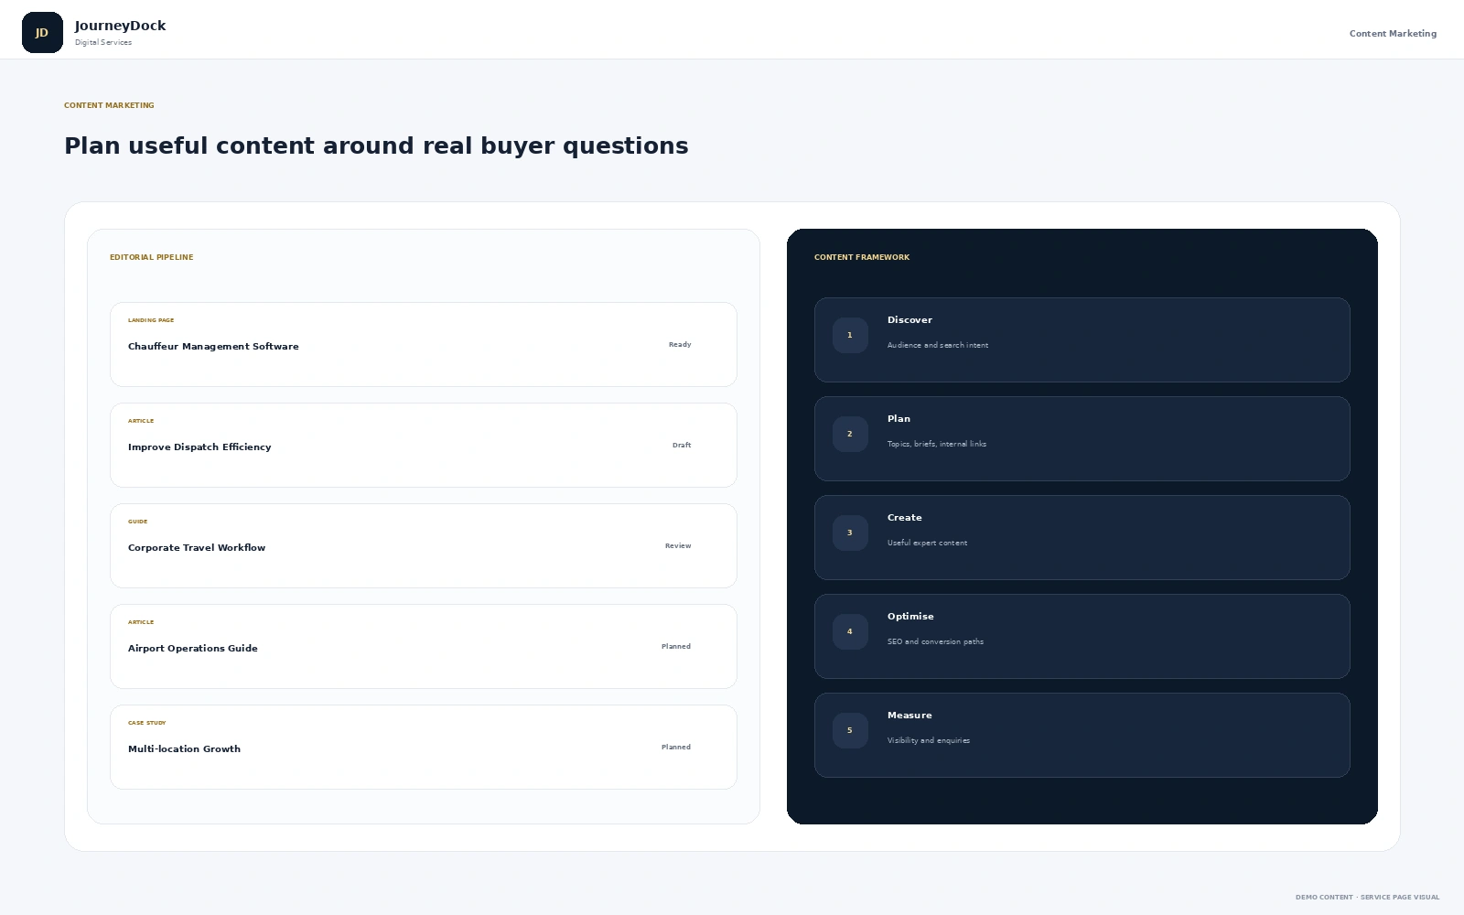Click the JD logo icon

click(x=42, y=33)
